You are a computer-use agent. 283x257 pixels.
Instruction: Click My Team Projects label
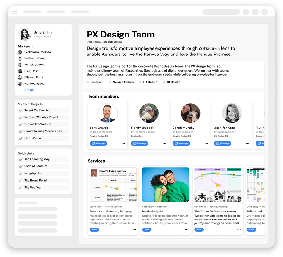[30, 104]
